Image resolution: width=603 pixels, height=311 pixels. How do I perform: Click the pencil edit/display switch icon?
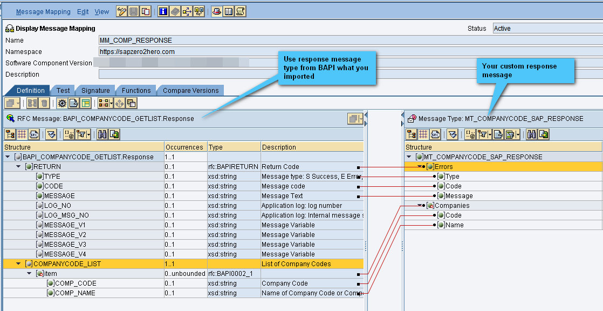pos(122,11)
